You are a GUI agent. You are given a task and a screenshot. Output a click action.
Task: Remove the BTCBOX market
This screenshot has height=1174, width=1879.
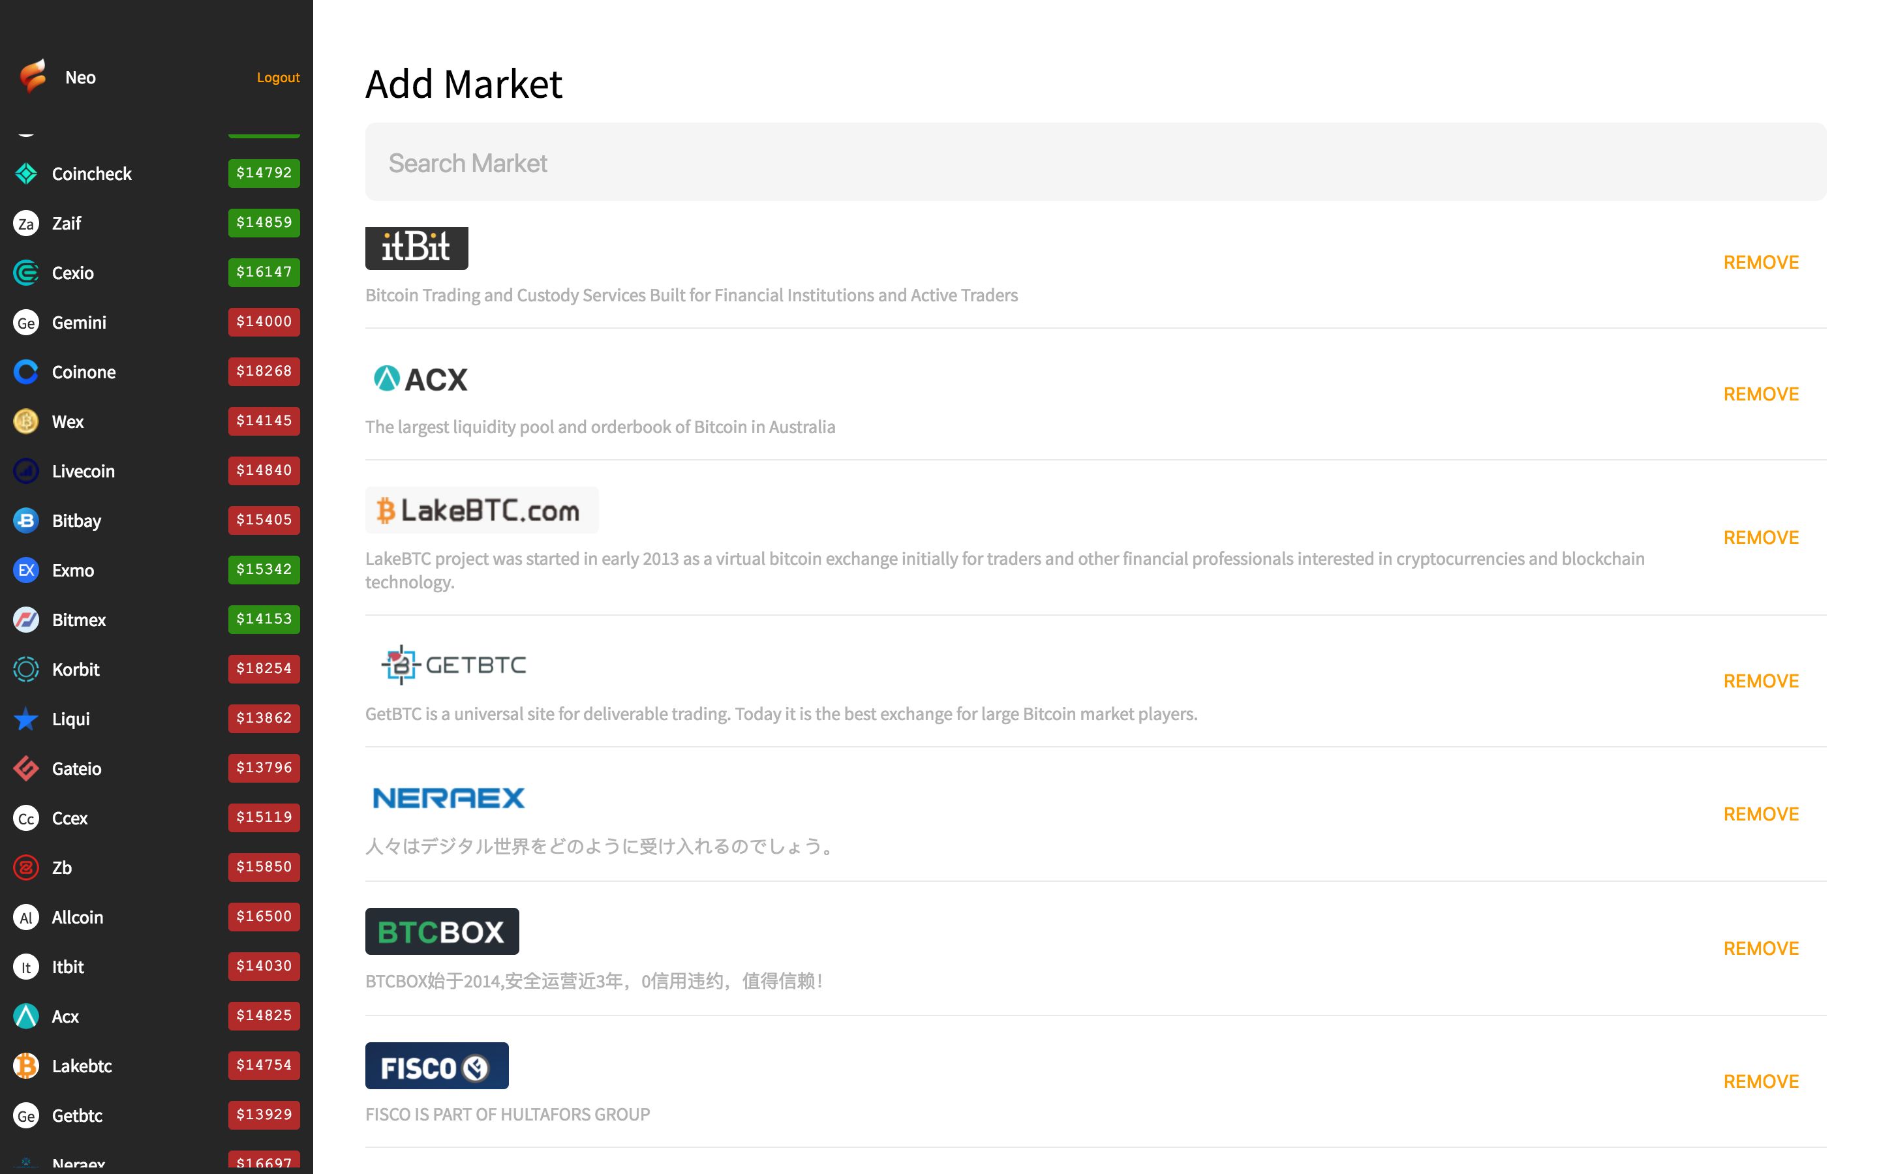coord(1760,948)
